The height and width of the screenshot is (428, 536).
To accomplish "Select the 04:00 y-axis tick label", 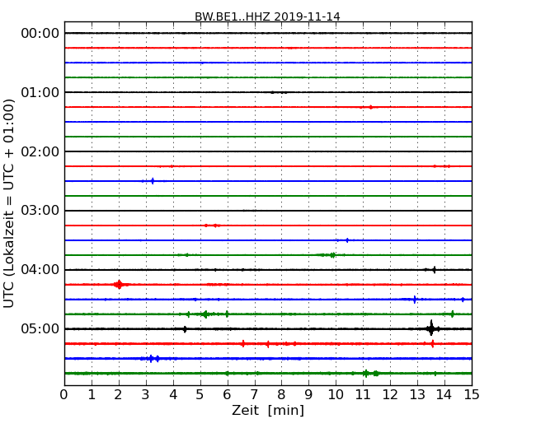I will click(x=40, y=270).
